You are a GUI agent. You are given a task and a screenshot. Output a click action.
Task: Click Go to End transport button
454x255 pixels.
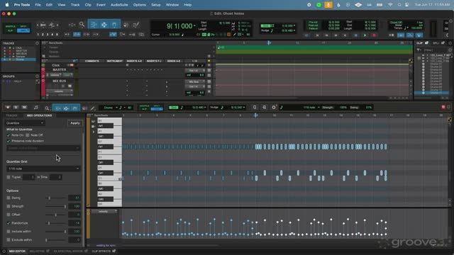click(x=345, y=35)
